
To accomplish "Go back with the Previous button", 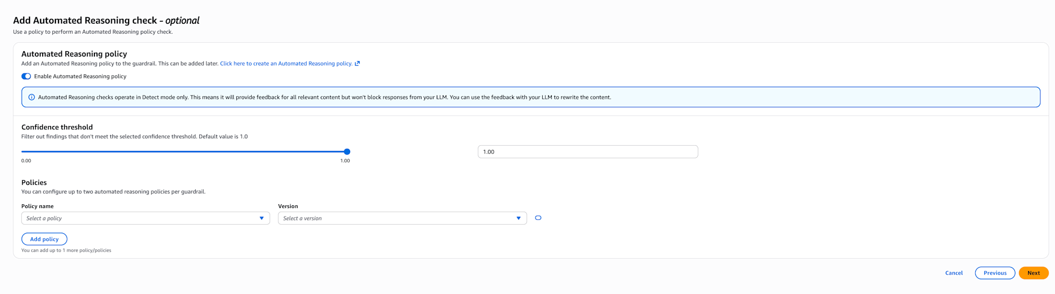I will coord(995,273).
